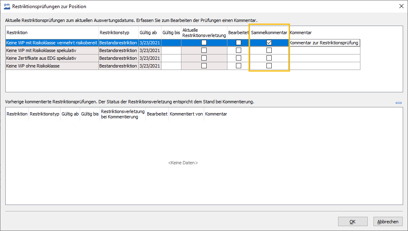
Task: Toggle Aktuelle Restriktionsverletzung for 'Keine WP ohne Risikoklasse'
Action: [x=204, y=66]
